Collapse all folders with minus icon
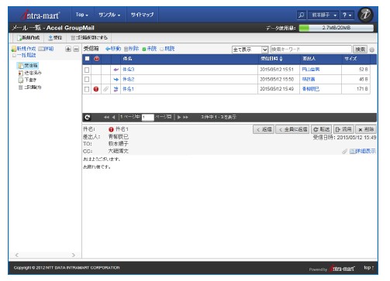 pos(76,49)
